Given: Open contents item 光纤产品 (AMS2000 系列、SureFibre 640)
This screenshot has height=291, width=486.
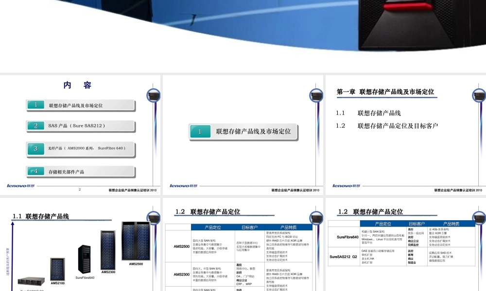Looking at the screenshot, I should pyautogui.click(x=81, y=149).
